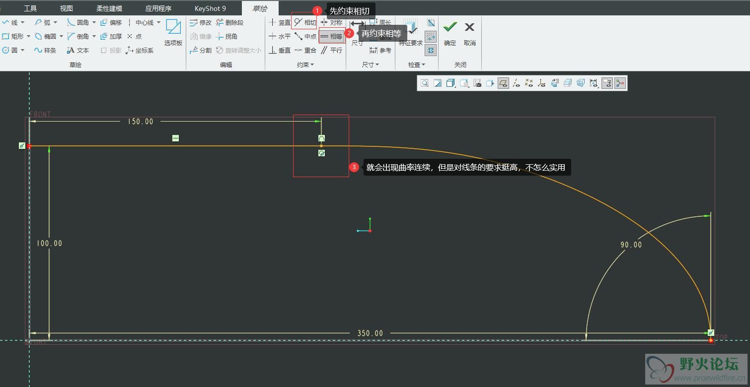The height and width of the screenshot is (387, 750).
Task: Expand the 弧 tool dropdown arrow
Action: tap(55, 22)
